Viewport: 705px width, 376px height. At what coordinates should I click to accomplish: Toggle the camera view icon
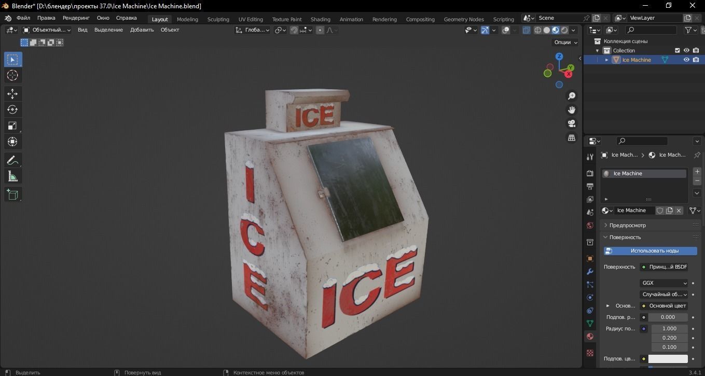572,123
